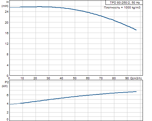
Task: Click the 50 tick on flow axis
Action: 74,78
